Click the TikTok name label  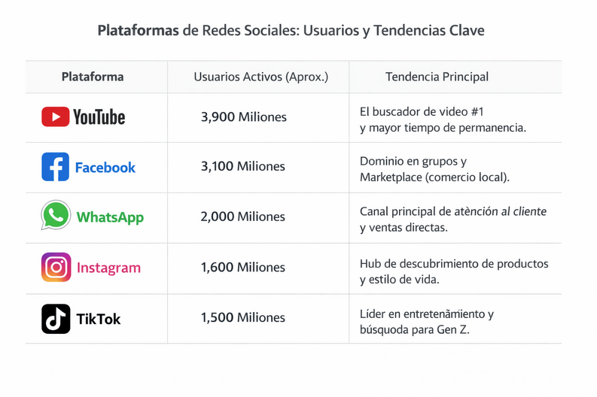point(98,319)
